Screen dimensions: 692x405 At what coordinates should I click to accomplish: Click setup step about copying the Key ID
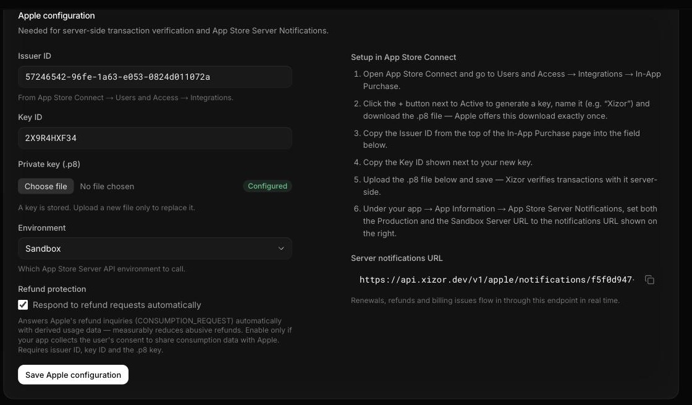click(447, 162)
